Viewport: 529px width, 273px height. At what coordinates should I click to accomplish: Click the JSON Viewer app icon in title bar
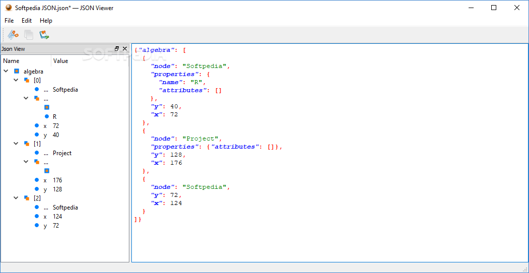(x=9, y=8)
